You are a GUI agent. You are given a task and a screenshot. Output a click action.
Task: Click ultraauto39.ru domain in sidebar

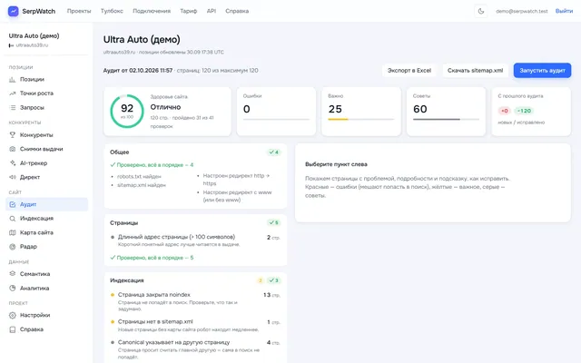tap(32, 45)
